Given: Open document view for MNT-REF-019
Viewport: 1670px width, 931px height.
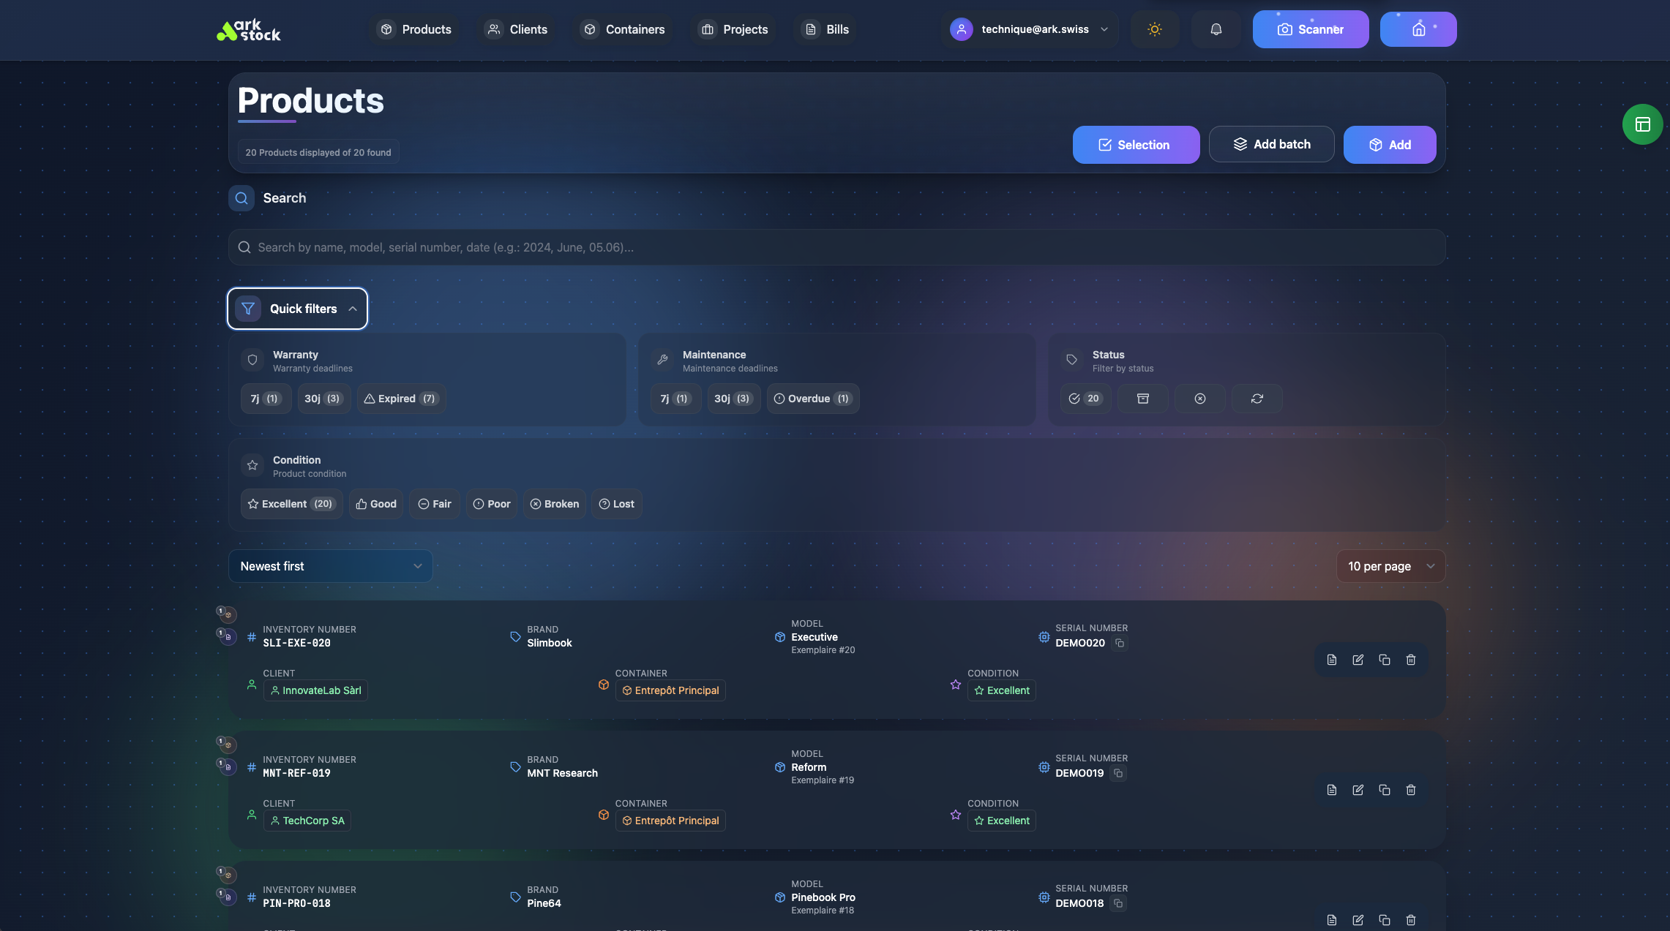Looking at the screenshot, I should tap(1332, 790).
